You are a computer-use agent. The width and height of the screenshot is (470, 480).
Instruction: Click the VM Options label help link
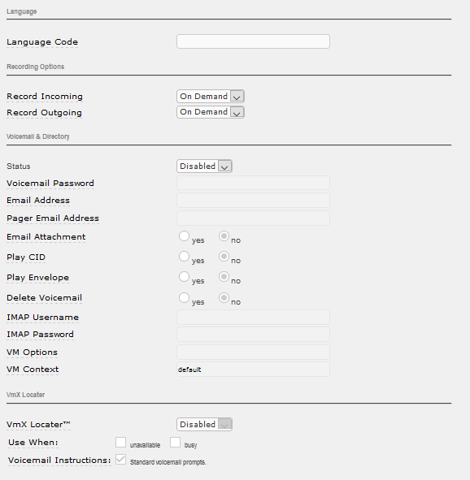(32, 352)
